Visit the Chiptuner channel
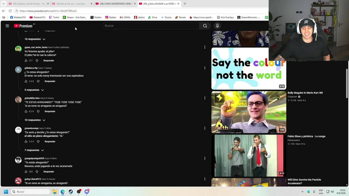349x196 pixels. 292,97
